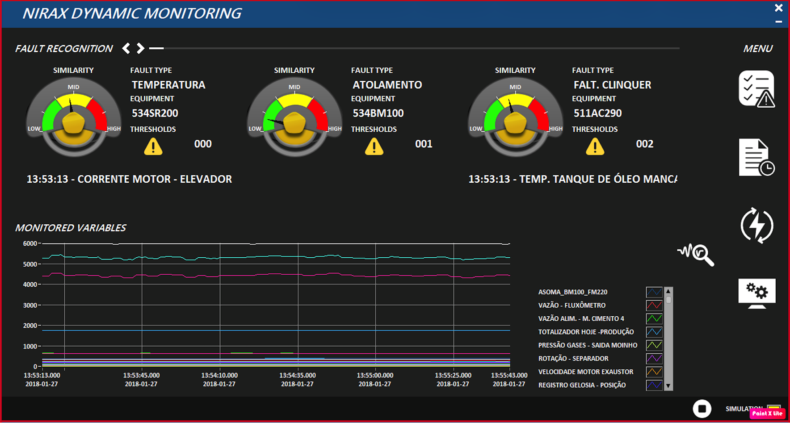Click the VELOCIDADE MOTOR EXAUSTOR color swatch

[x=654, y=372]
